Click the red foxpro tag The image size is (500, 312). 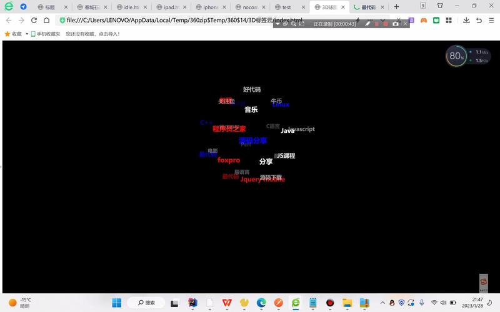pos(229,160)
